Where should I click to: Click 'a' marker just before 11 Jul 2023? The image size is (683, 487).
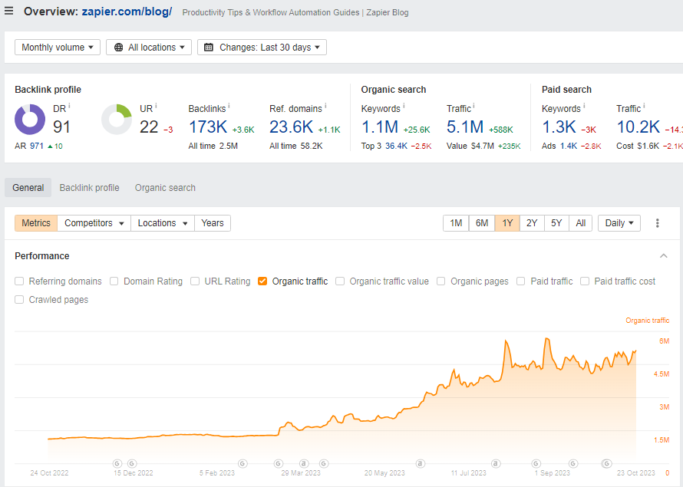click(495, 463)
